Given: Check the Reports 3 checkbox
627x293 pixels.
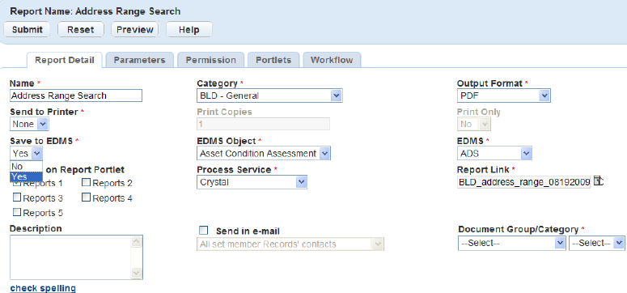Looking at the screenshot, I should 17,197.
